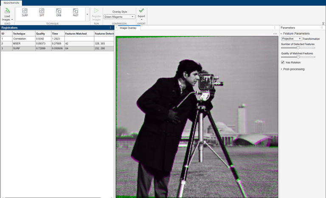The height and width of the screenshot is (198, 326).
Task: Open the Overlay Style Green-Magenta dropdown
Action: tap(119, 17)
